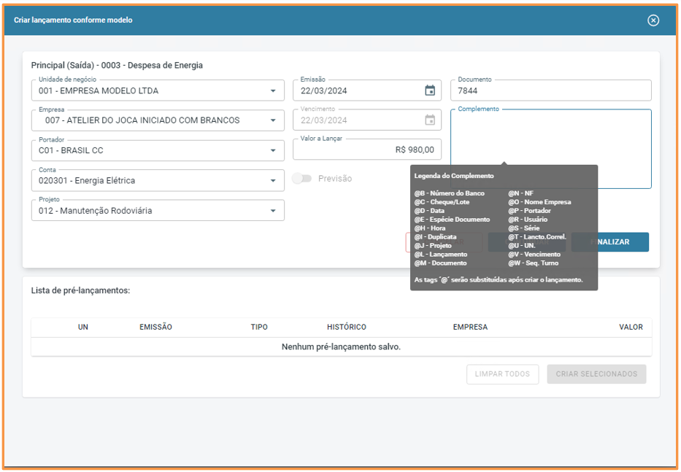Click '@R - Usuário' legend entry

click(x=528, y=220)
